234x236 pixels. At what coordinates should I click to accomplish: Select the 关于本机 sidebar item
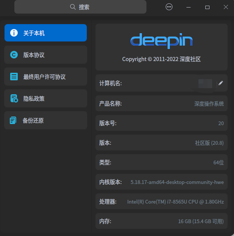coord(46,33)
